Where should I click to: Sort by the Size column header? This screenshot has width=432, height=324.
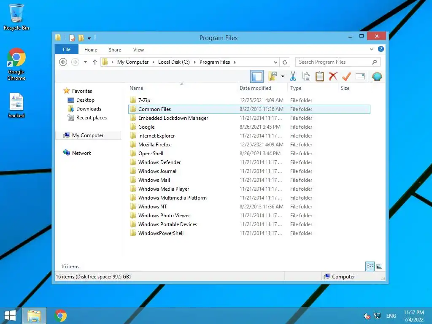(x=355, y=88)
